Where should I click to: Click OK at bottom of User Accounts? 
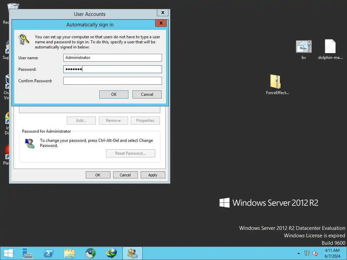pos(98,175)
